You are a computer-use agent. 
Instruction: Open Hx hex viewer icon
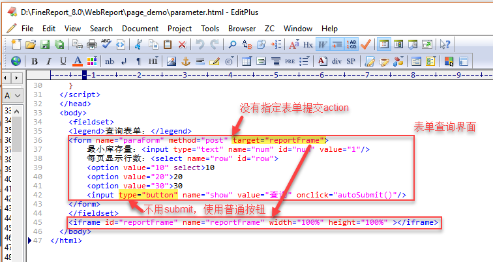click(308, 44)
